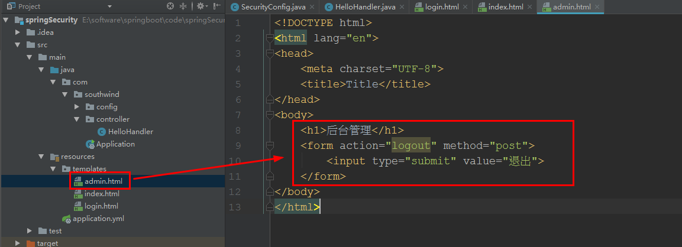Viewport: 682px width, 247px height.
Task: Click the "logout" action value in code
Action: click(411, 145)
